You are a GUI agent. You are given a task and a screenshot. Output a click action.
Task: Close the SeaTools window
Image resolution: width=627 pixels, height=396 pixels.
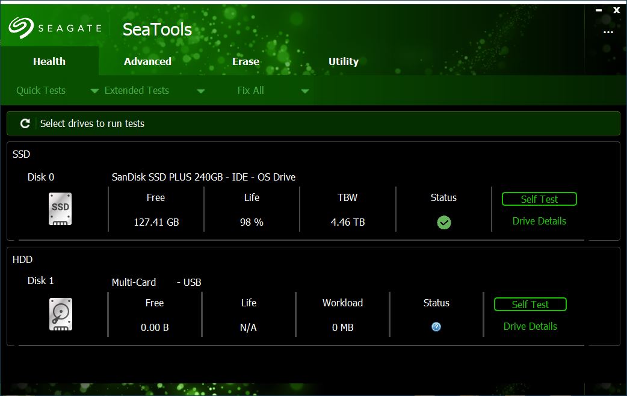coord(617,10)
